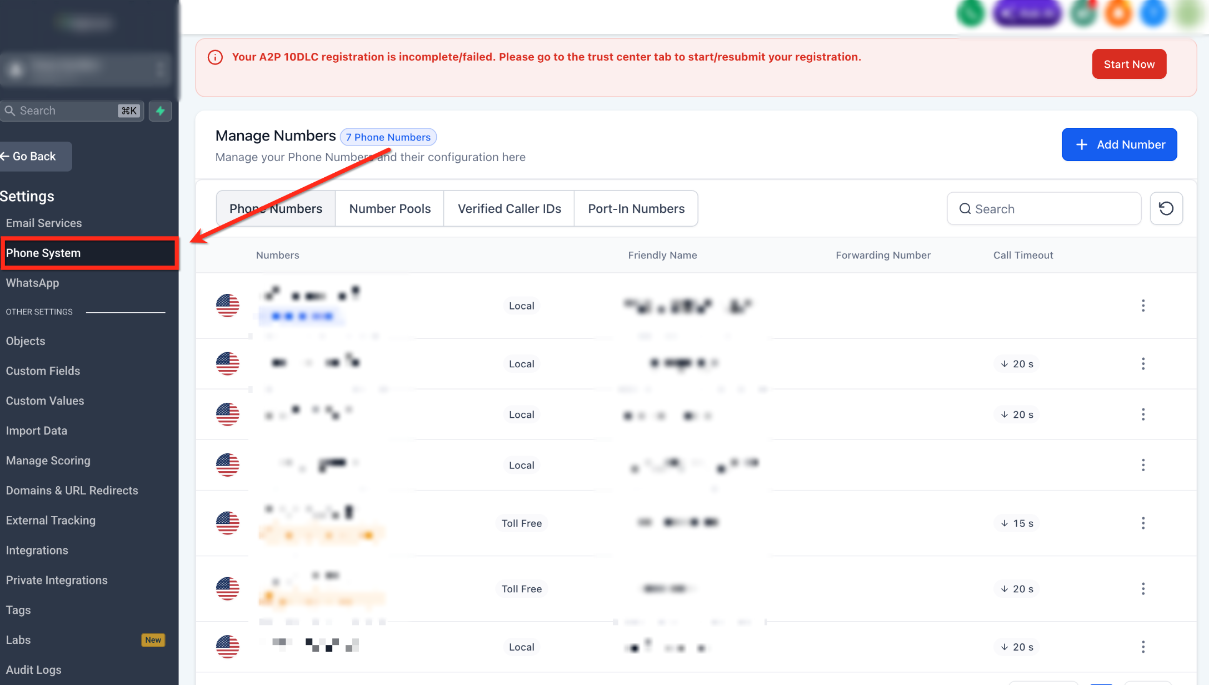Open Manage Scoring settings
The image size is (1209, 685).
(x=48, y=461)
